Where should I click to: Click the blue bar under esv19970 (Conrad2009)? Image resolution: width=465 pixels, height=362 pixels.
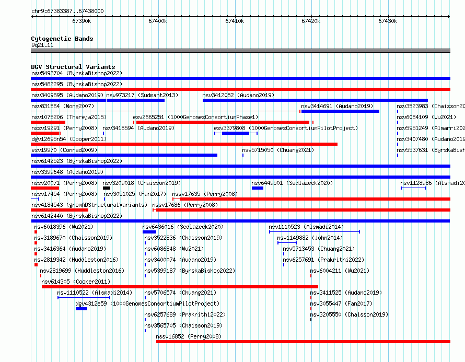[124, 155]
